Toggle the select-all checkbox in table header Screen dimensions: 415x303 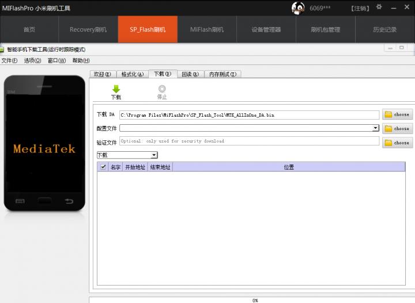pos(103,167)
